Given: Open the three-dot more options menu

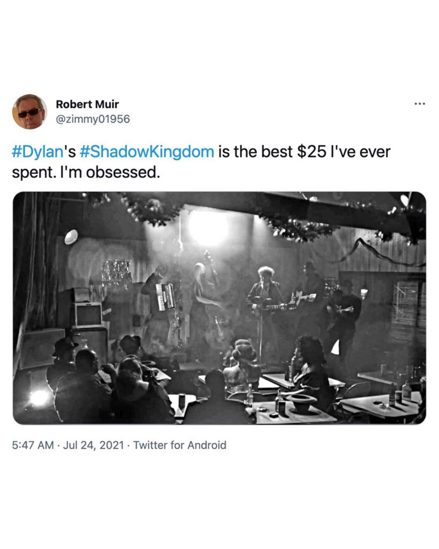Looking at the screenshot, I should (419, 104).
